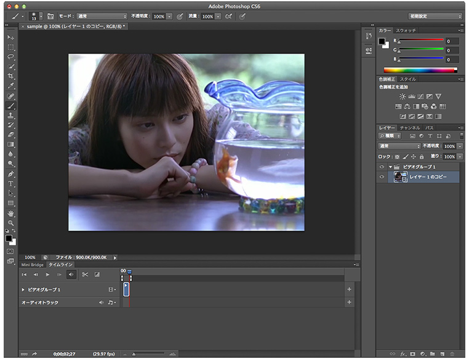The height and width of the screenshot is (361, 469).
Task: Switch to the Mini Bridge tab
Action: (x=32, y=265)
